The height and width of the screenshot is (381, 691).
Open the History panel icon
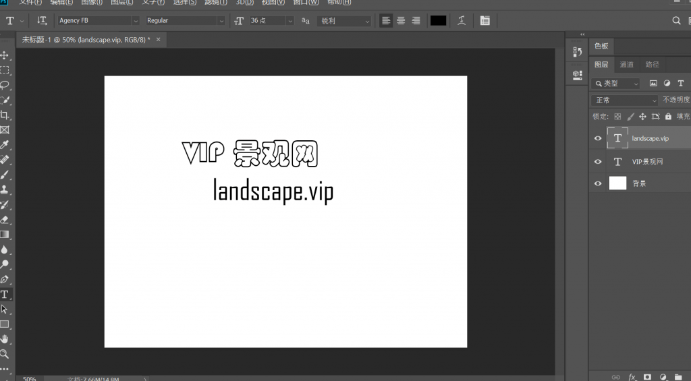(578, 52)
